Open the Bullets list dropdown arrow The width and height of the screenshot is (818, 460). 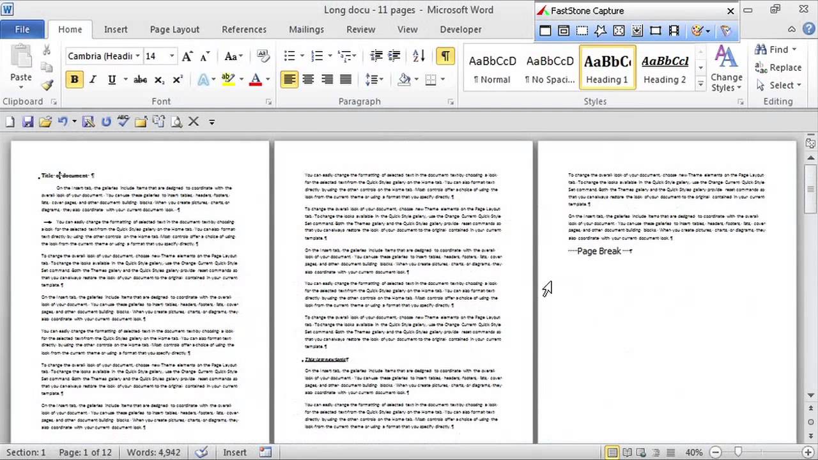[302, 56]
